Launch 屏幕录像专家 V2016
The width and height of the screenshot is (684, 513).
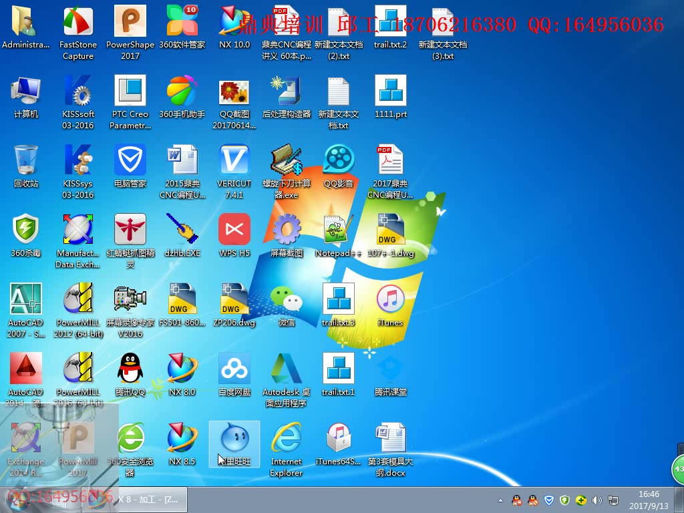click(130, 310)
